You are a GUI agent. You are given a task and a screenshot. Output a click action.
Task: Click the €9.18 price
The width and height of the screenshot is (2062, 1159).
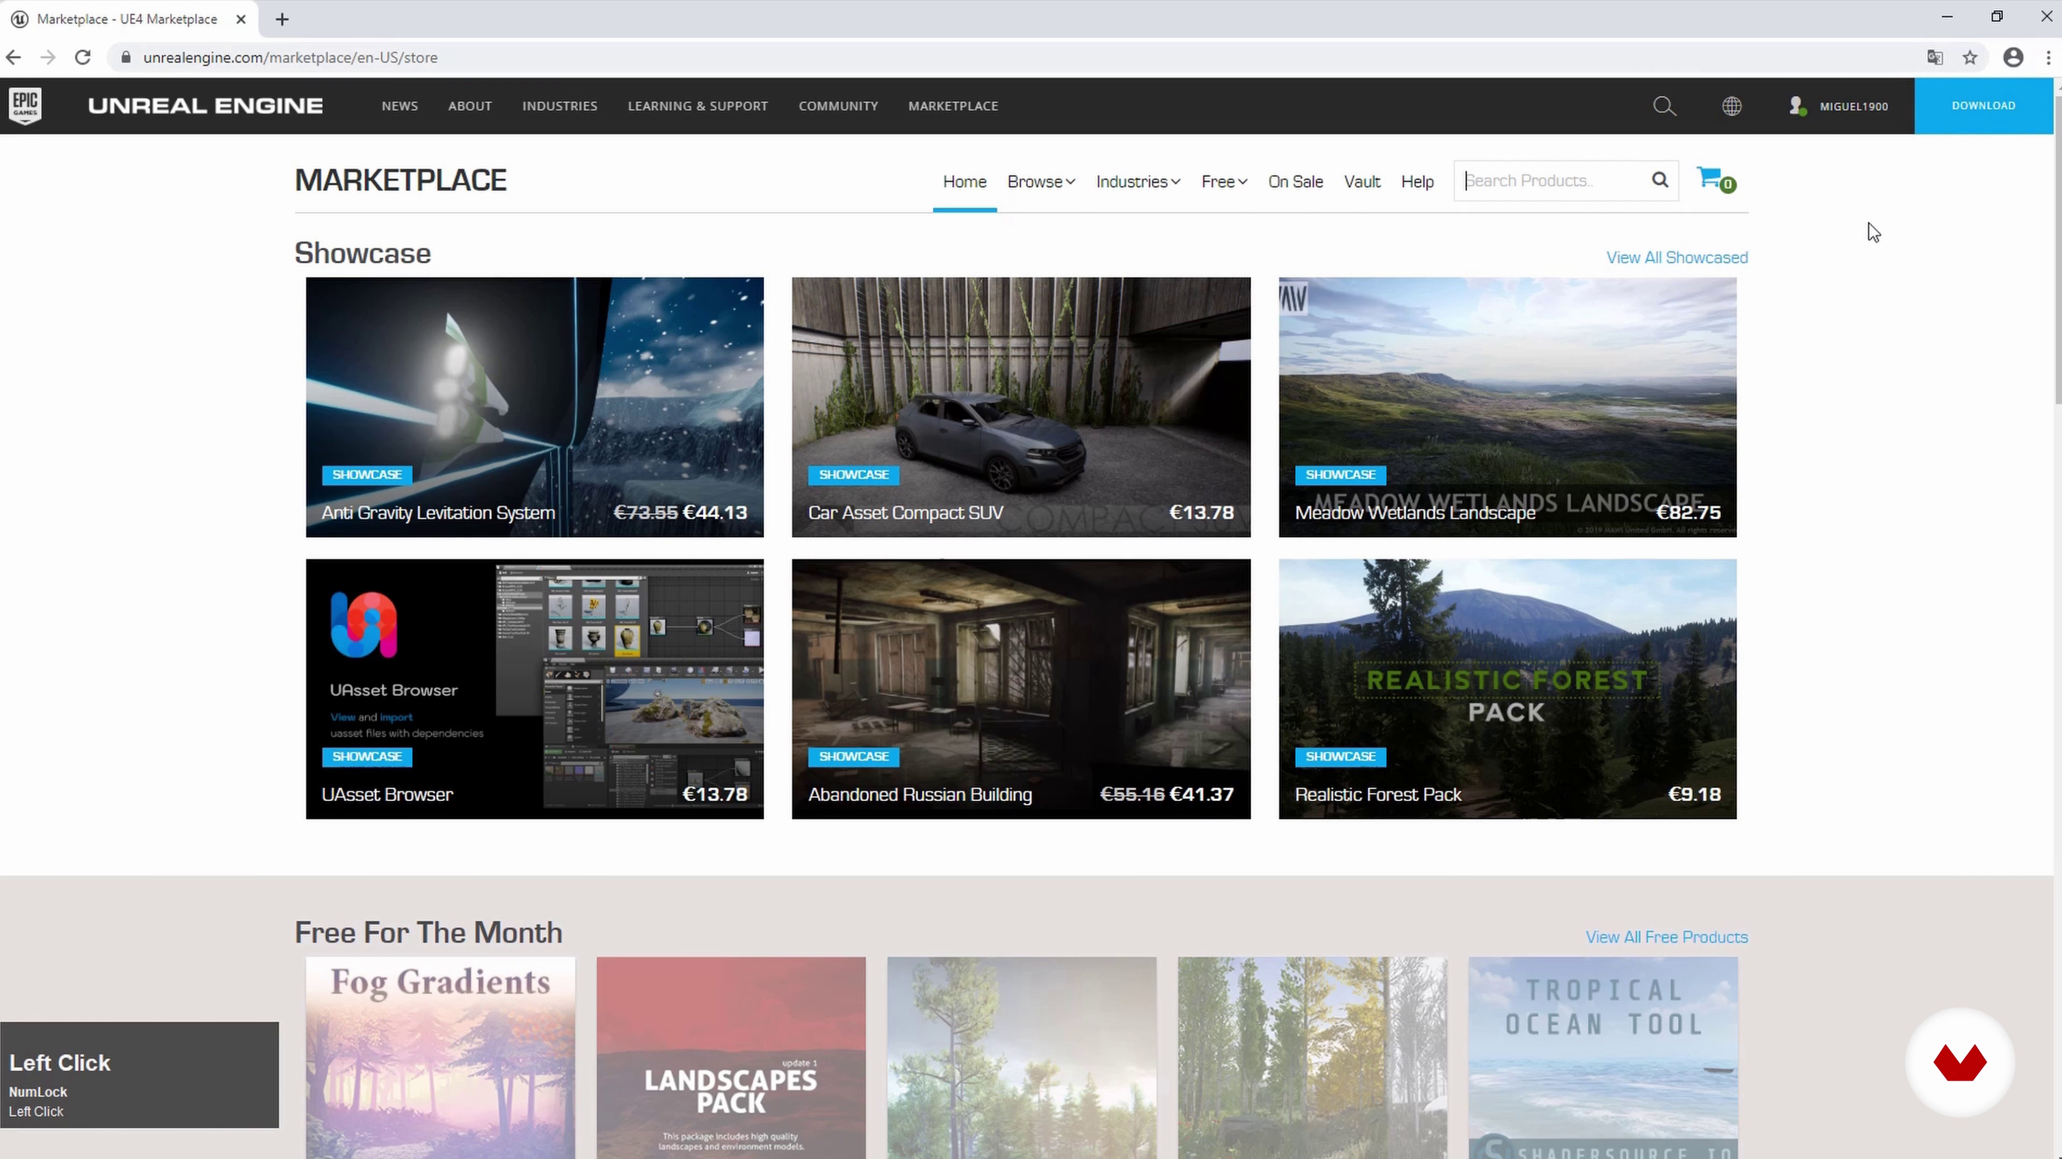tap(1695, 794)
